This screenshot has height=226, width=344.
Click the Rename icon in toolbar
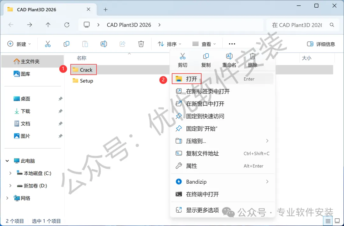click(104, 44)
